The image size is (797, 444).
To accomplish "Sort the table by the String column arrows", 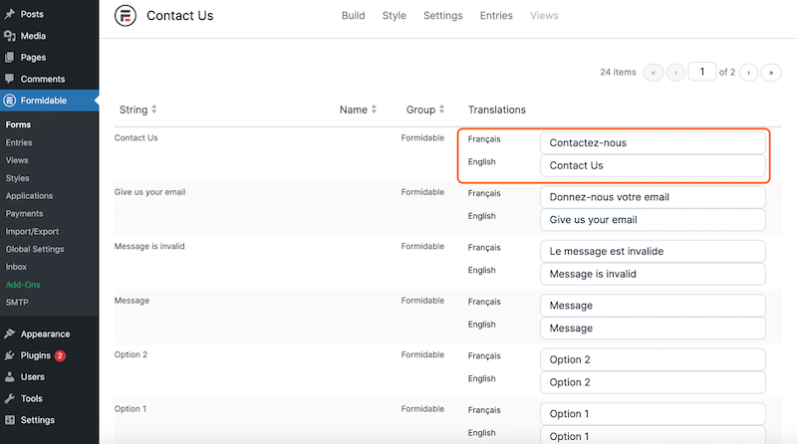I will coord(154,110).
